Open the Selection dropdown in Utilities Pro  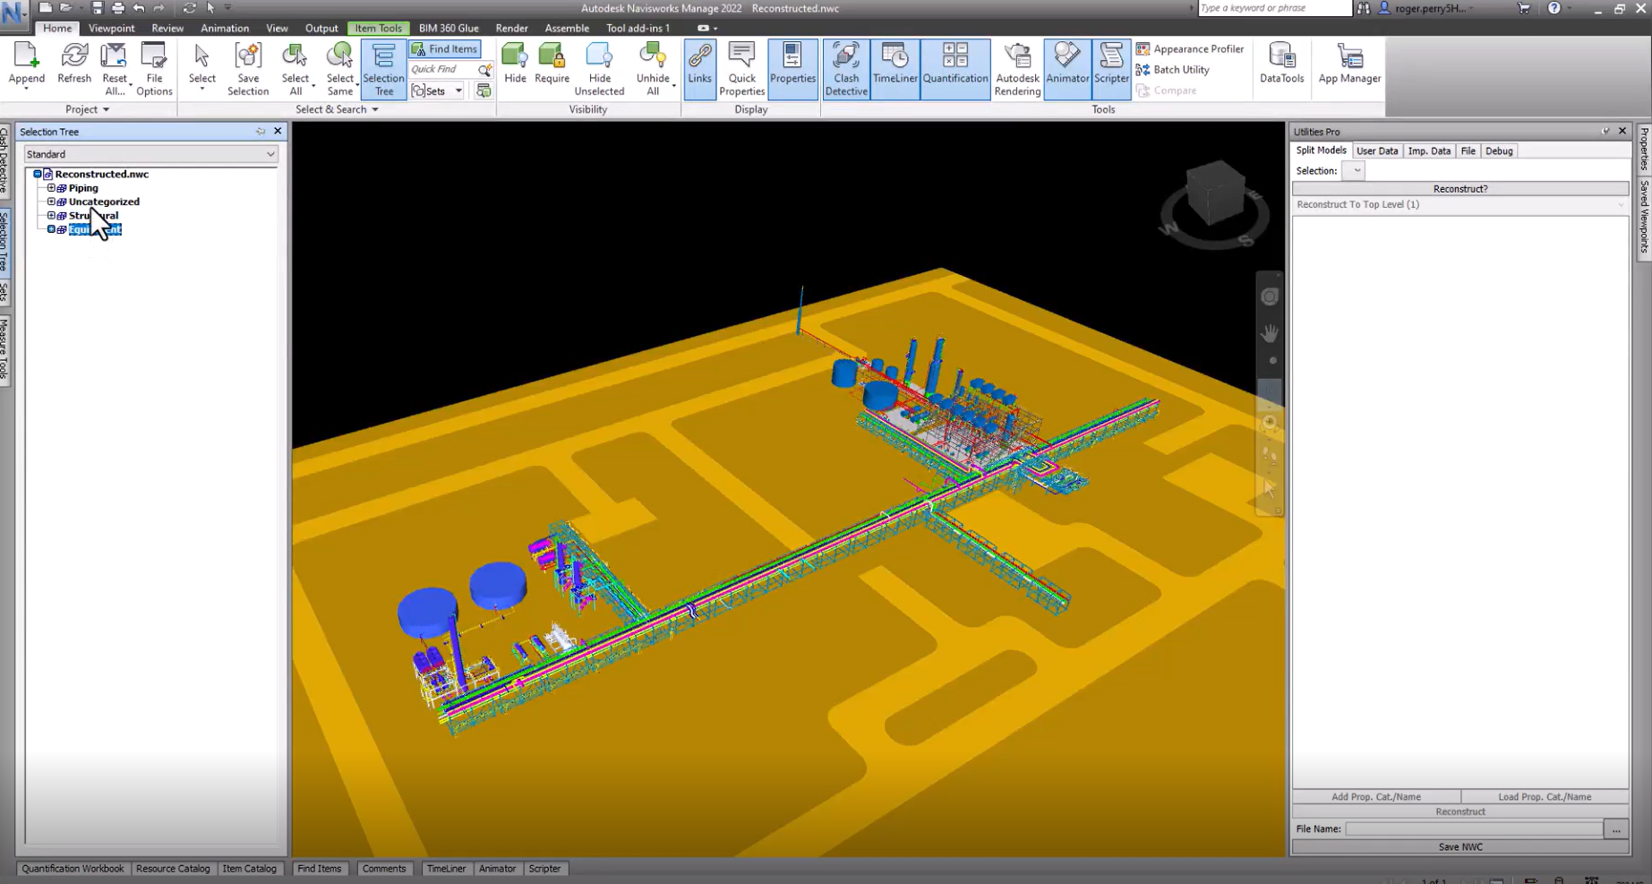coord(1353,170)
